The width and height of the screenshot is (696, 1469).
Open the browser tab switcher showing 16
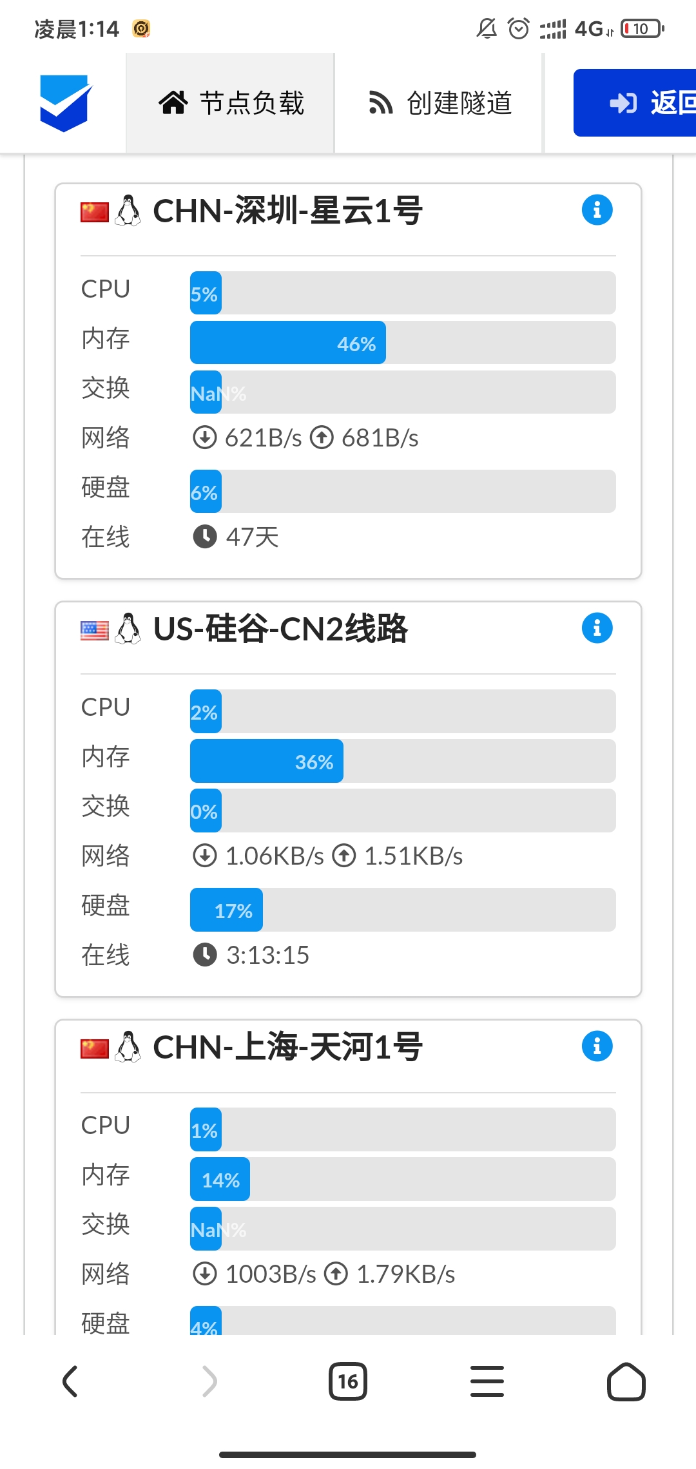click(347, 1381)
